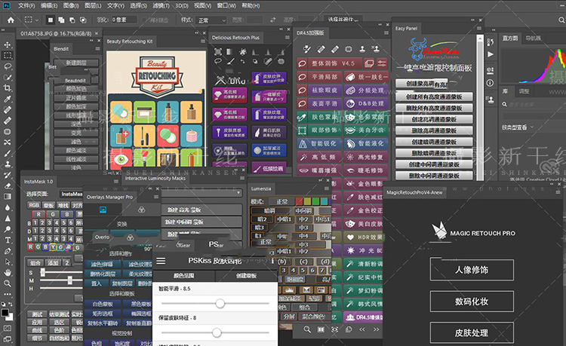Click the stamp icon in DR4.5 panel top row
The height and width of the screenshot is (346, 566).
[x=362, y=49]
